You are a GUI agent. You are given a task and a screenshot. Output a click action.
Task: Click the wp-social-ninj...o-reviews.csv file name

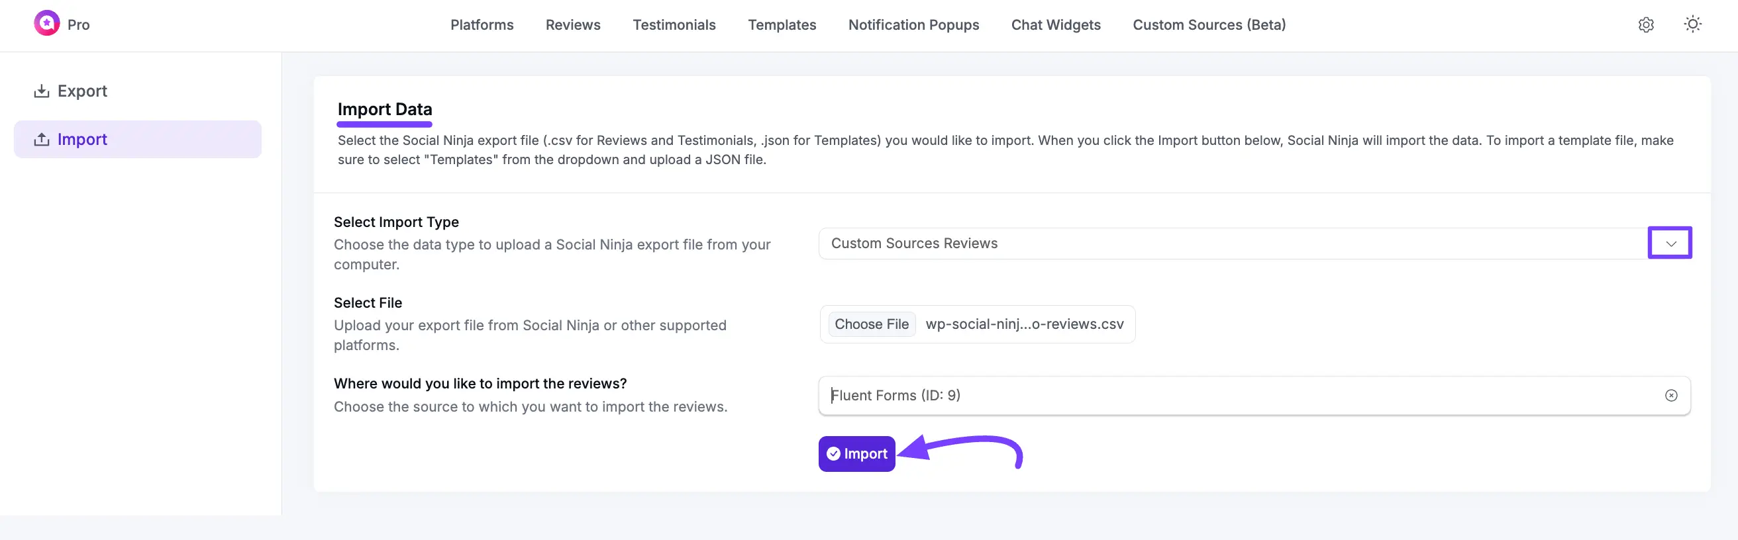pos(1024,324)
